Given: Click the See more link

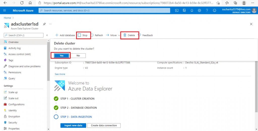Looking at the screenshot, I should click(60, 74).
